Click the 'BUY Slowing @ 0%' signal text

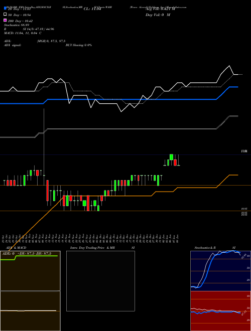point(79,45)
